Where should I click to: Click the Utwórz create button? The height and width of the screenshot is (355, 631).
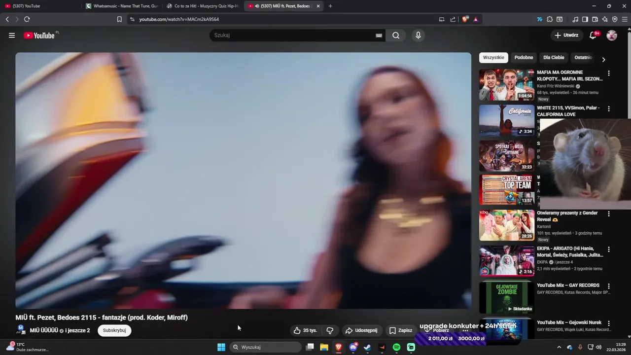tap(566, 35)
